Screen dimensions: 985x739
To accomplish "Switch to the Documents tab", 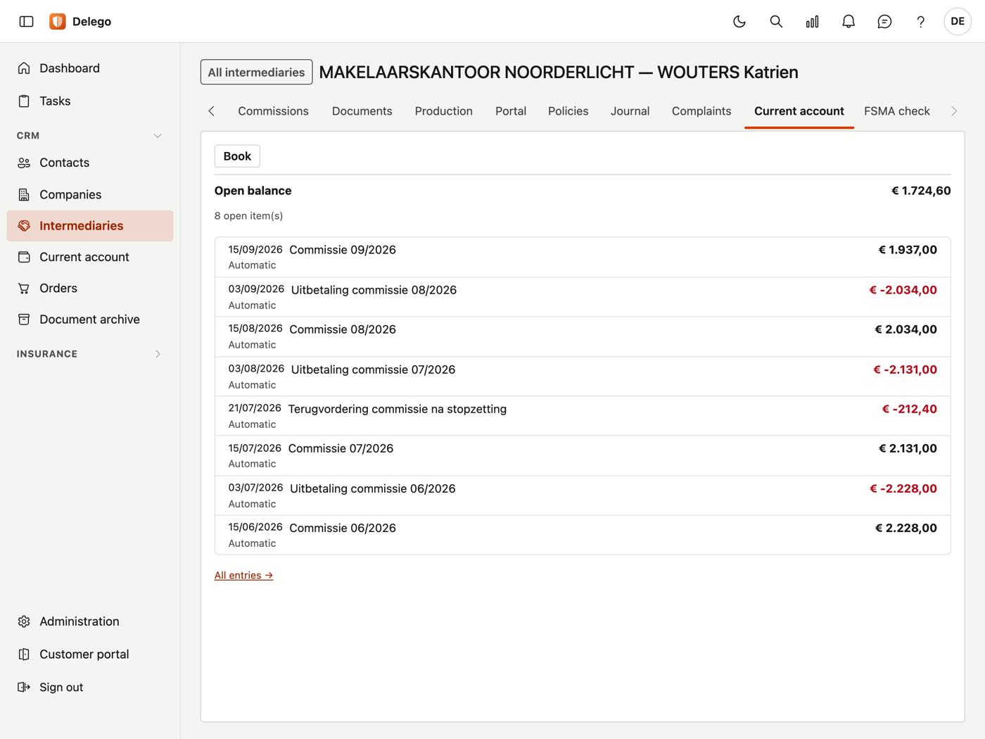I will click(362, 111).
